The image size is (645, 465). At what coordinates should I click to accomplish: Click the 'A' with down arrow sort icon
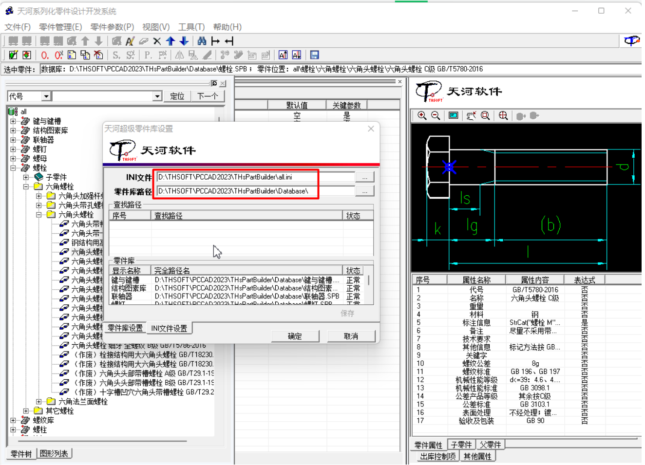click(x=297, y=55)
